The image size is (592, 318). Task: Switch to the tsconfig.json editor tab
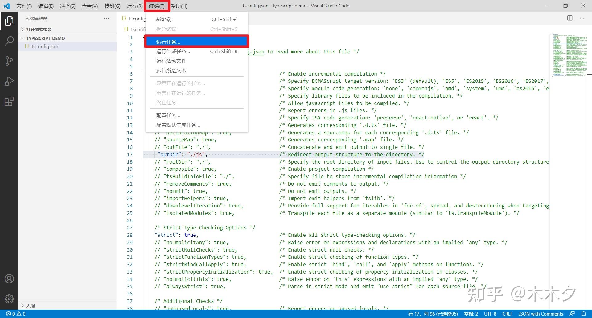tap(133, 19)
